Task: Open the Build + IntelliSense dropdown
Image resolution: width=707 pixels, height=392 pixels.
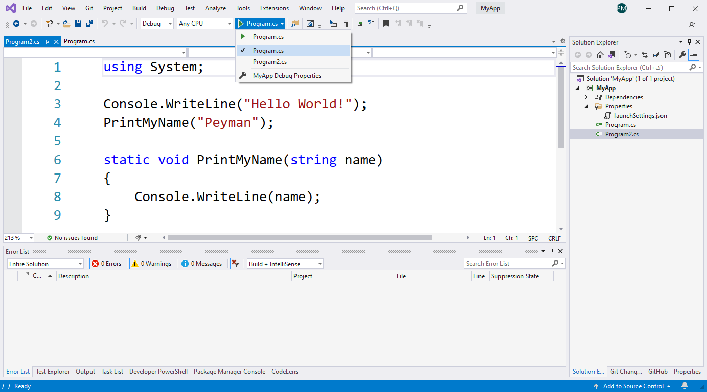Action: 285,264
